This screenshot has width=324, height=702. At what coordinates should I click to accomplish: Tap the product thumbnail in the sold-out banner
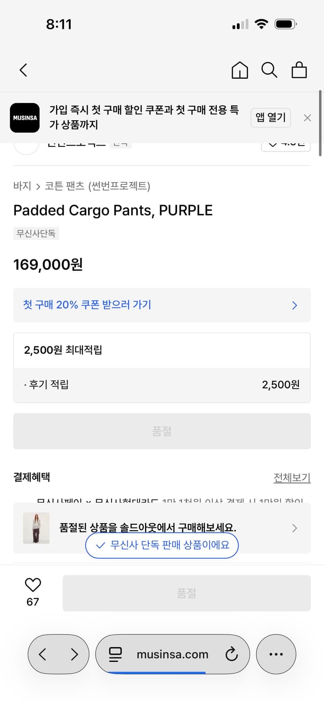point(36,528)
